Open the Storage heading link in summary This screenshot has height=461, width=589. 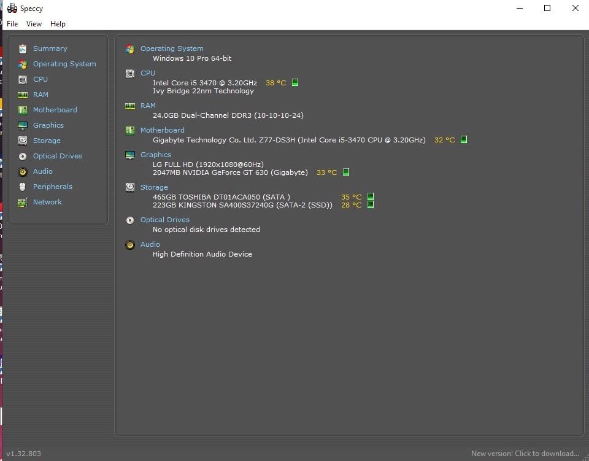coord(154,187)
